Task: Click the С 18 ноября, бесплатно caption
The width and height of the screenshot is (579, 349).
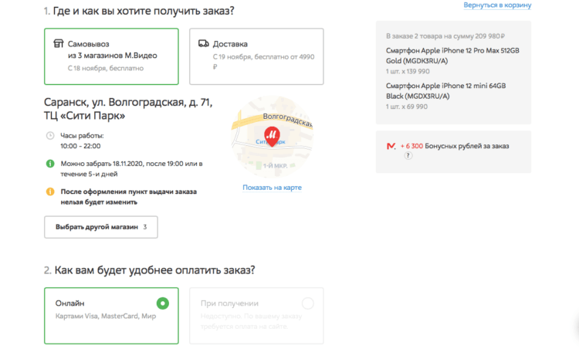Action: click(106, 68)
